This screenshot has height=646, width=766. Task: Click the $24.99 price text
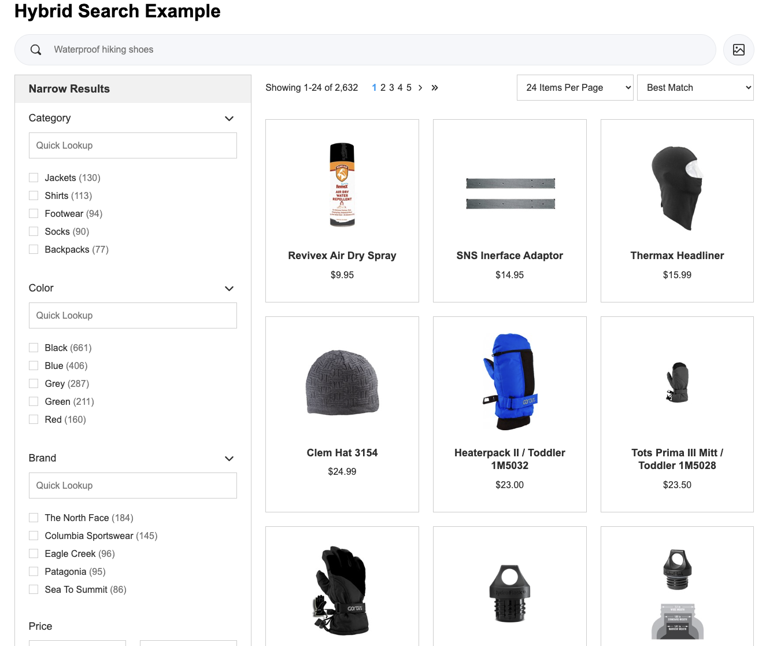pyautogui.click(x=342, y=472)
